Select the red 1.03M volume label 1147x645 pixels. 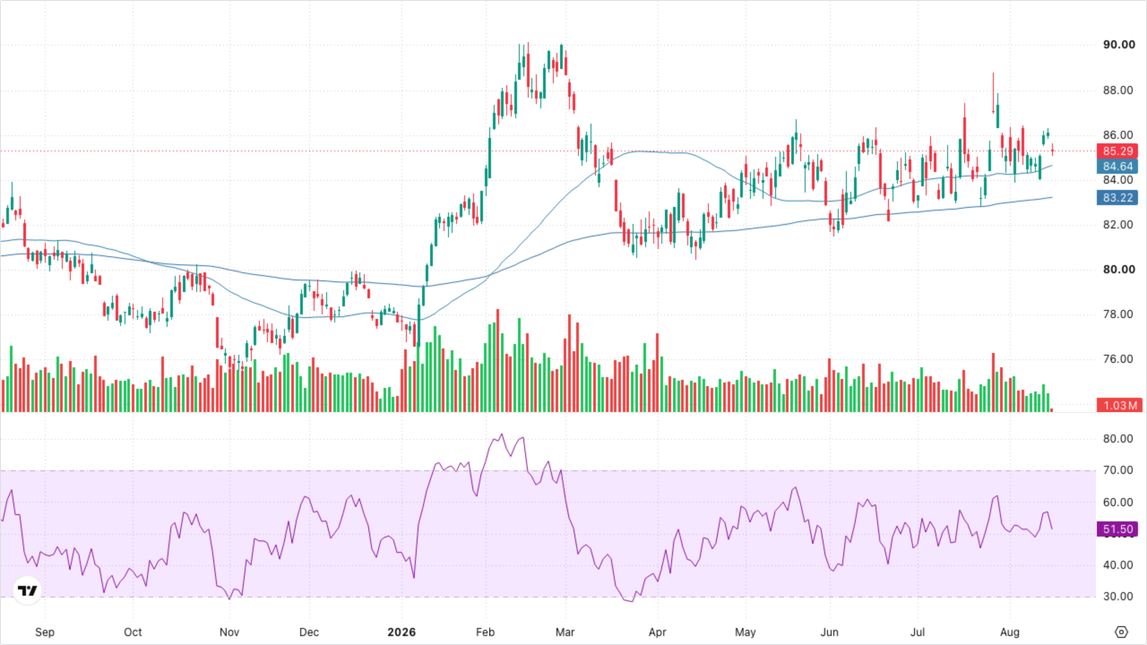click(x=1119, y=405)
